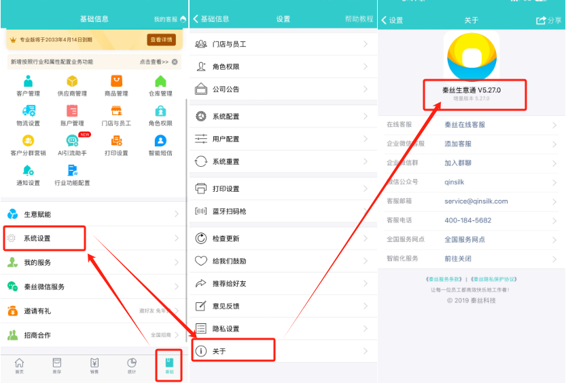Open 行业功能配置 icon
This screenshot has width=568, height=383.
[x=72, y=170]
